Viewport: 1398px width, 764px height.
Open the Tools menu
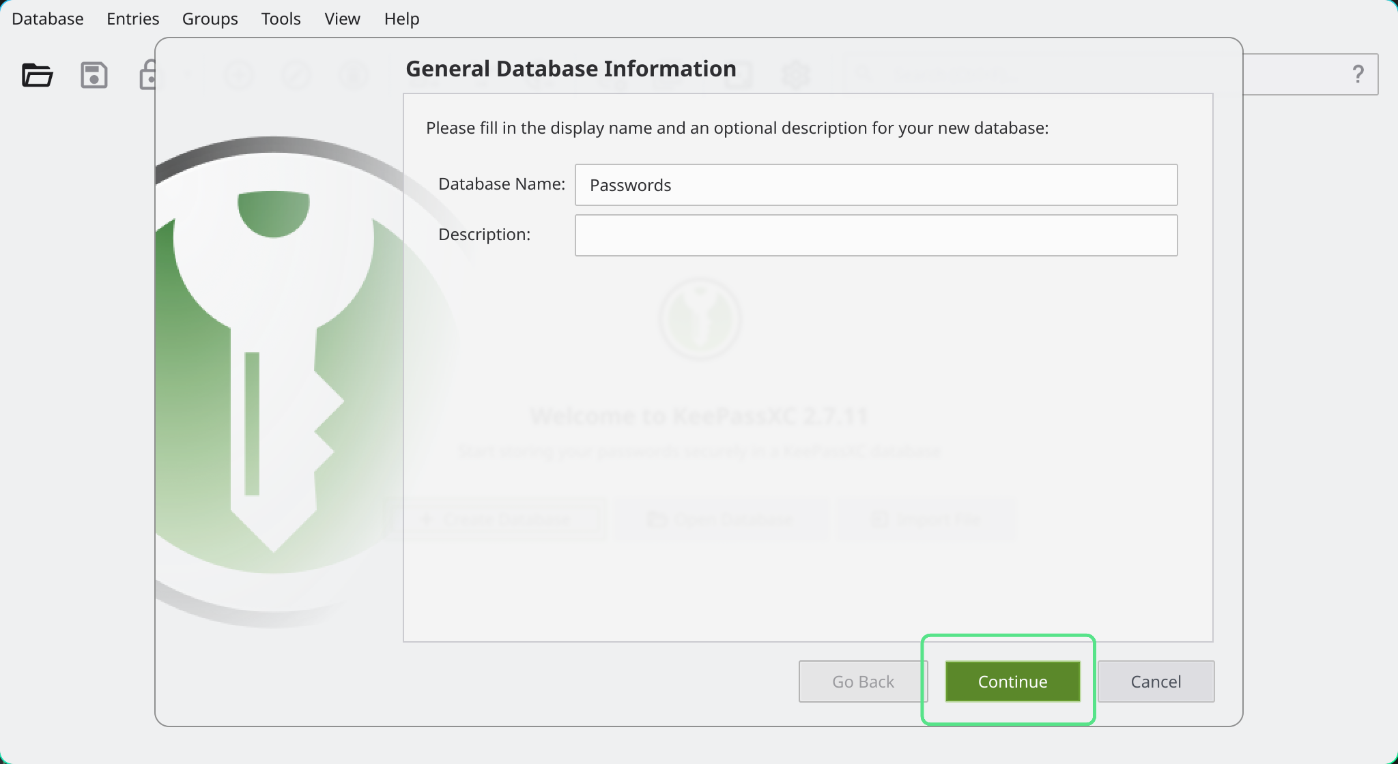pyautogui.click(x=281, y=18)
